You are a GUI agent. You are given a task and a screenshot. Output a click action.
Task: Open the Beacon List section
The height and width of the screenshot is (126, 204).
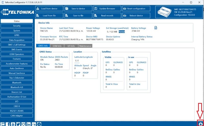[17, 92]
